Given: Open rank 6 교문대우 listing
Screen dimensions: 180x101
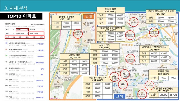Looking at the screenshot, I should pos(24,75).
